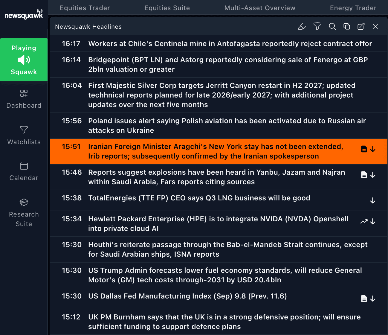Open the Calendar sidebar item
The image size is (388, 335).
pos(24,171)
